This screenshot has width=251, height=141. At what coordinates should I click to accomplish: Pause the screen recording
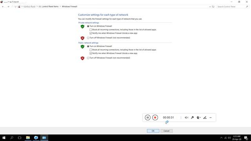tap(147, 117)
